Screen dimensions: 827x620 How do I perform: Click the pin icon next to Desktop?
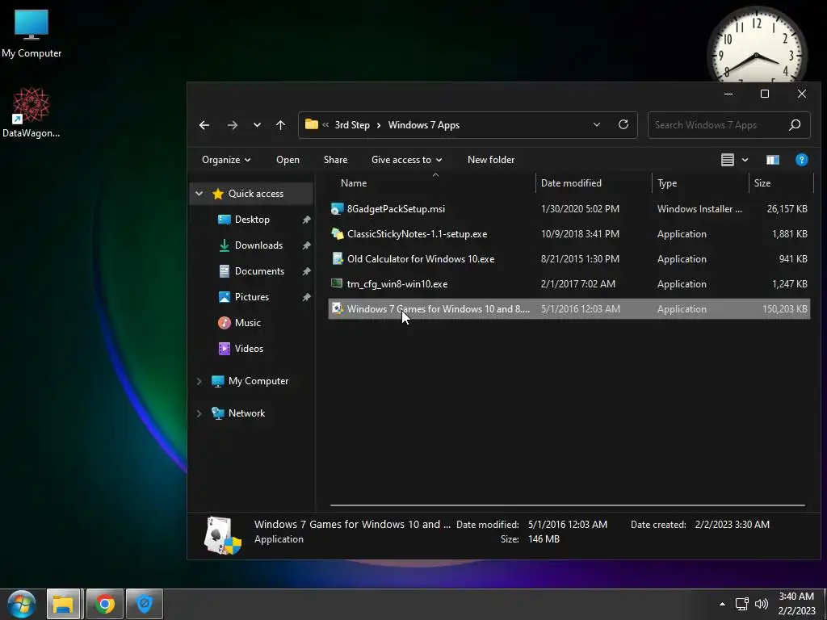[x=306, y=220]
